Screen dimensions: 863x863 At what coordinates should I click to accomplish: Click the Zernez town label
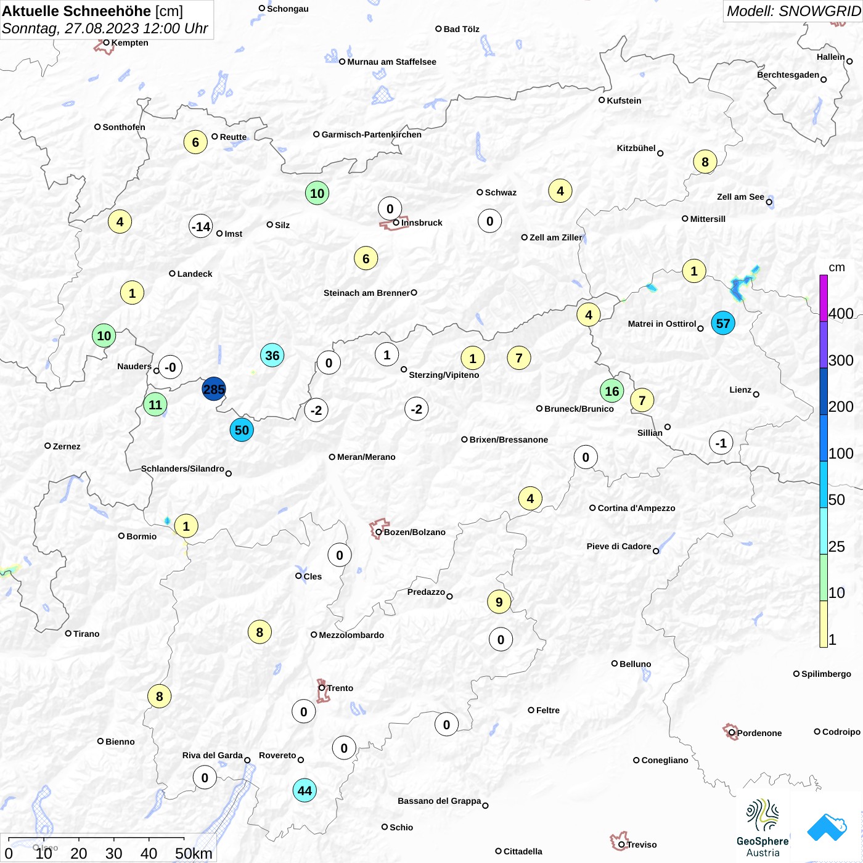[x=67, y=446]
